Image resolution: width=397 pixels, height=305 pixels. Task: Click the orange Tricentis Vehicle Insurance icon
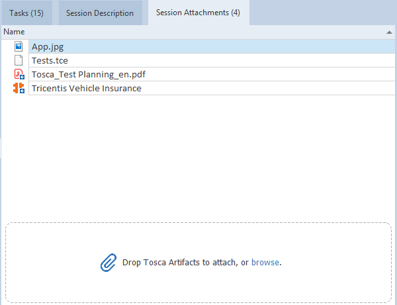point(19,88)
